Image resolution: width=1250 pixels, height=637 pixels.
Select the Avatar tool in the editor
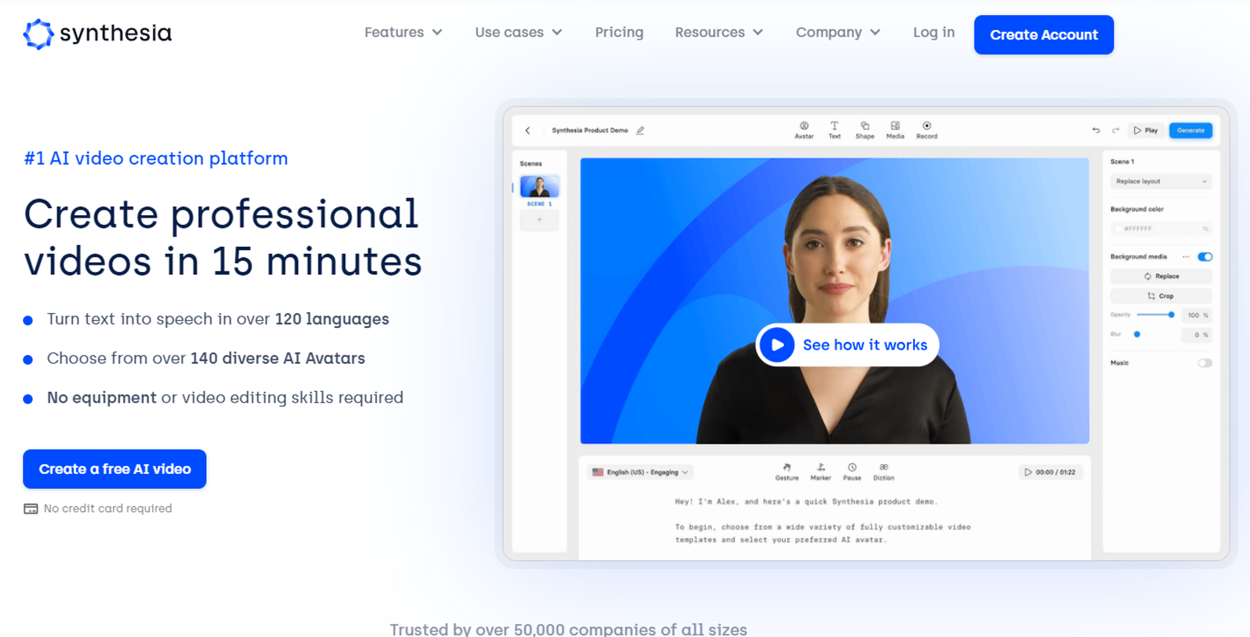[x=804, y=130]
